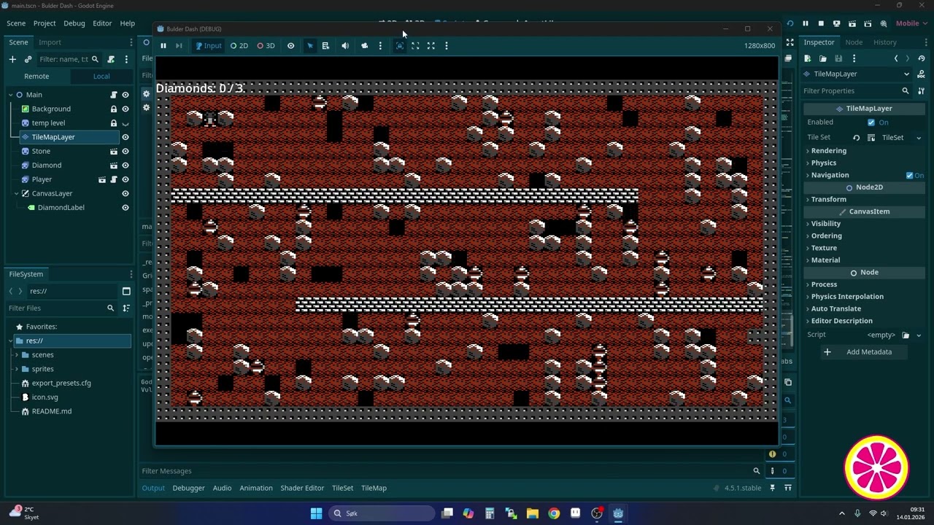The image size is (934, 525).
Task: Open the Tile Set resource dropdown
Action: [919, 138]
